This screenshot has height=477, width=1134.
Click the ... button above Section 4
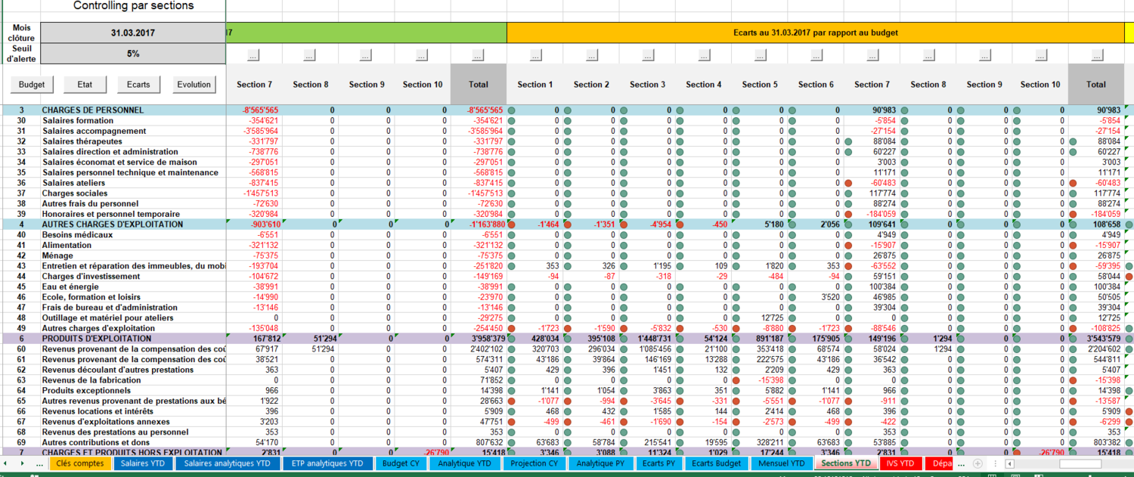[703, 55]
